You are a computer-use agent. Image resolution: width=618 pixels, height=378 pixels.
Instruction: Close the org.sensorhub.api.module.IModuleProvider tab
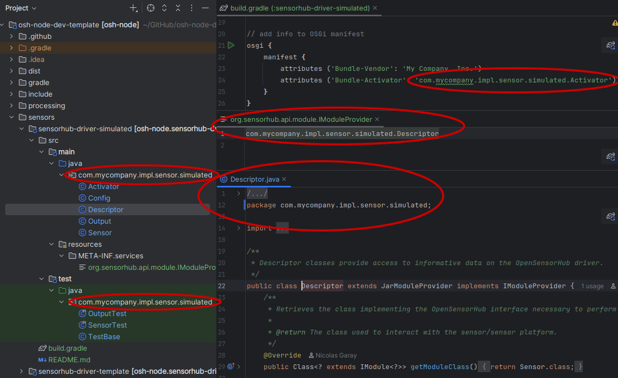click(x=377, y=120)
